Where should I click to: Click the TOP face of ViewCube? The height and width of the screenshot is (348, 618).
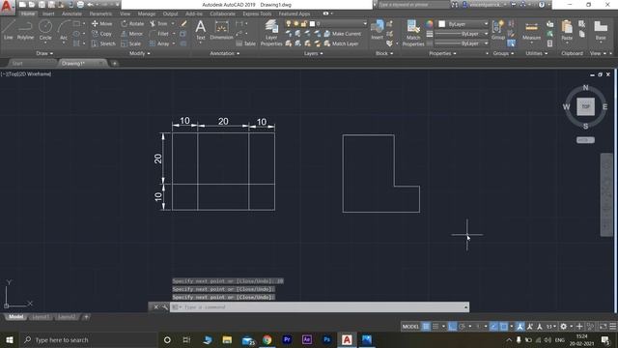click(x=586, y=106)
